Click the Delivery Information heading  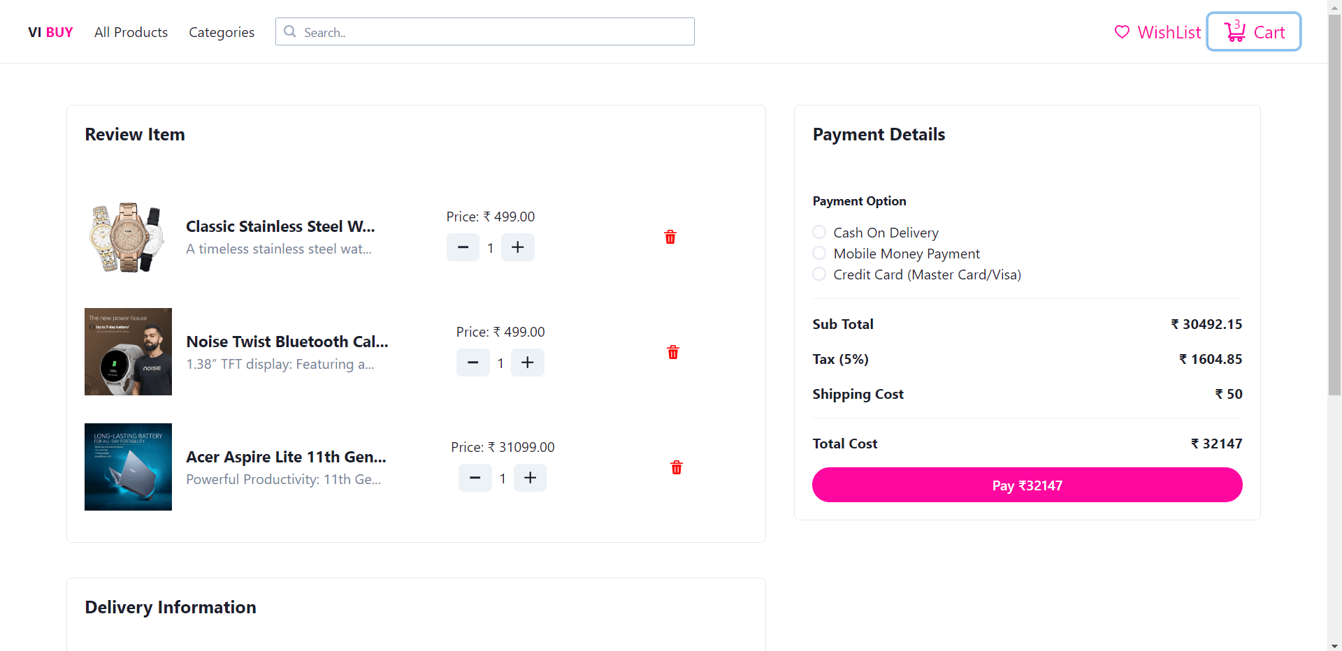coord(171,607)
